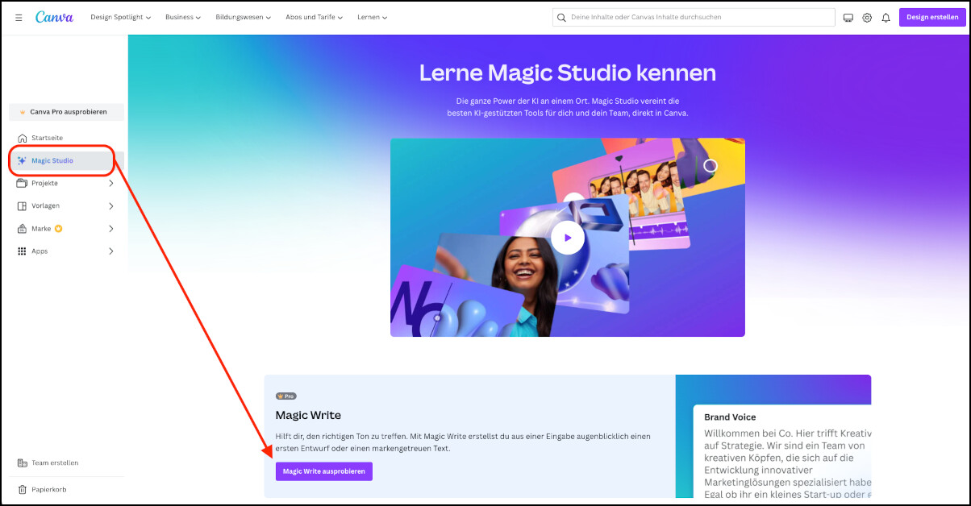Open settings gear icon

pos(867,18)
